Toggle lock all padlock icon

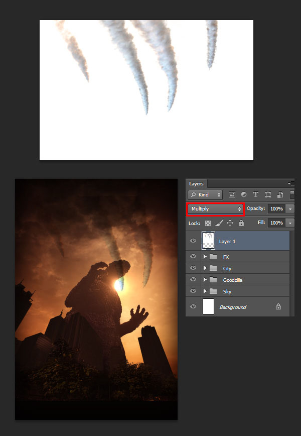[x=241, y=223]
